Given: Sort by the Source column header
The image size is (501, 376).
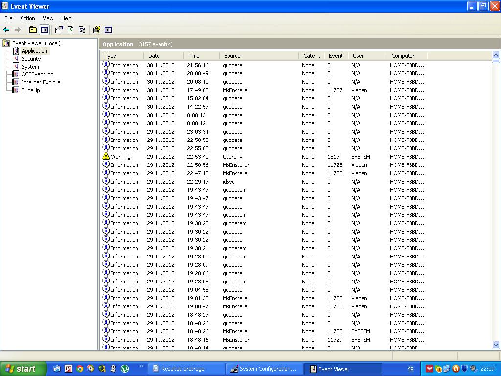Looking at the screenshot, I should pyautogui.click(x=259, y=56).
